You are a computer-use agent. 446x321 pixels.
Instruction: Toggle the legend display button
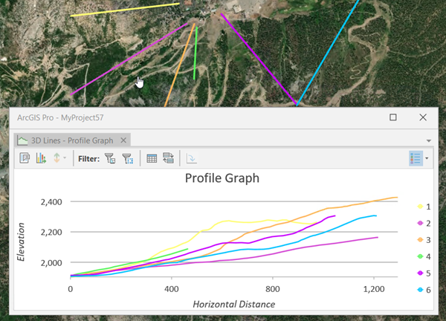[x=415, y=158]
